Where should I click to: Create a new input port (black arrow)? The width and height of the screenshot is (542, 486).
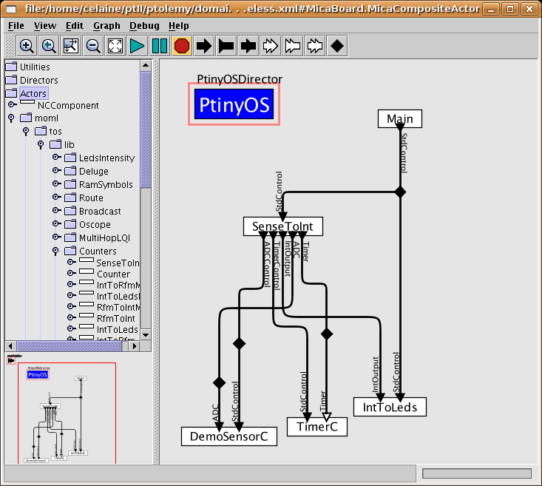click(x=204, y=46)
